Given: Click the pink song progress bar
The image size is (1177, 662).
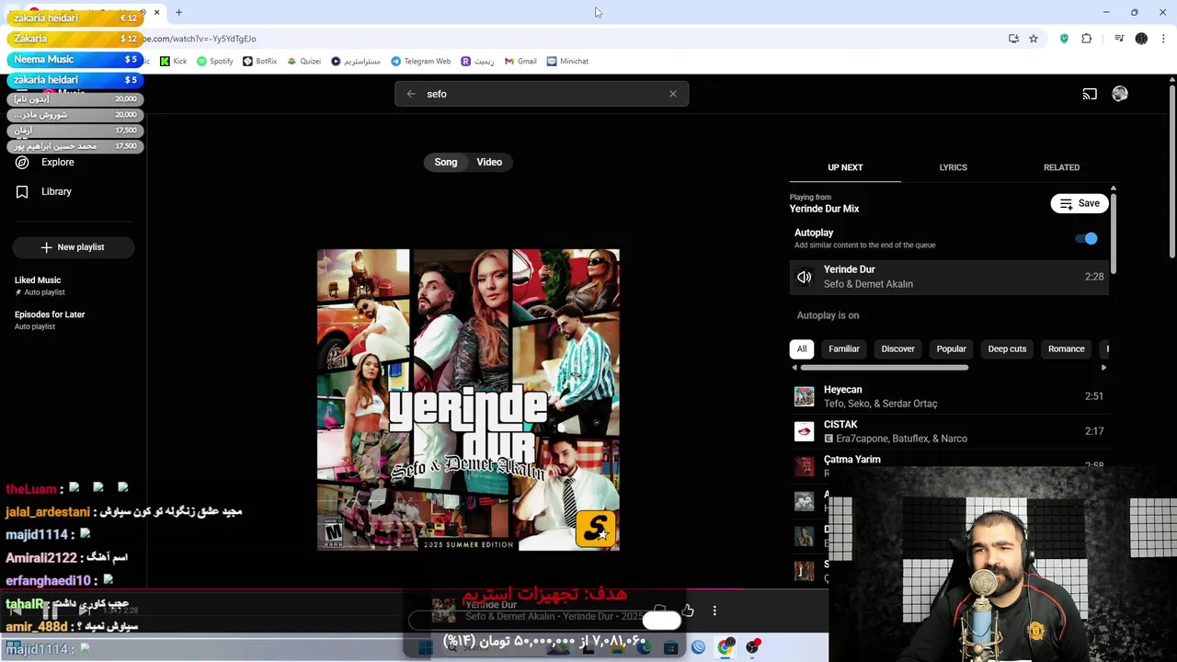Looking at the screenshot, I should (x=414, y=589).
